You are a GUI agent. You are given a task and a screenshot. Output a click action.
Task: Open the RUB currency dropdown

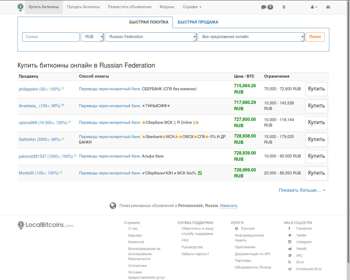[92, 37]
